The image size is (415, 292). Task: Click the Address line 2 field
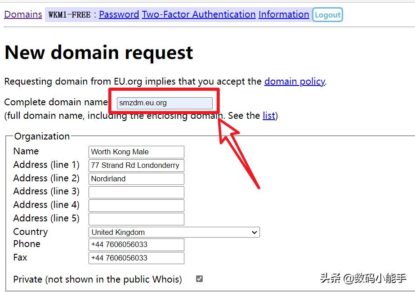(x=136, y=179)
